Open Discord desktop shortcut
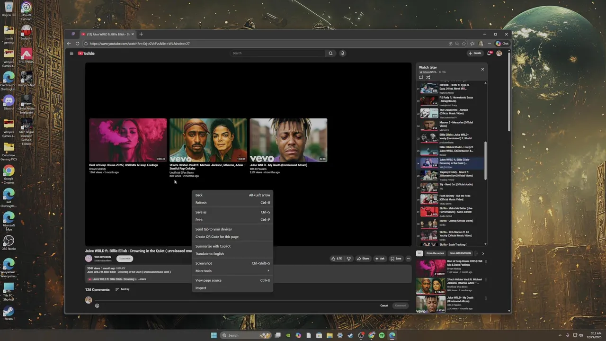This screenshot has height=341, width=606. [9, 102]
